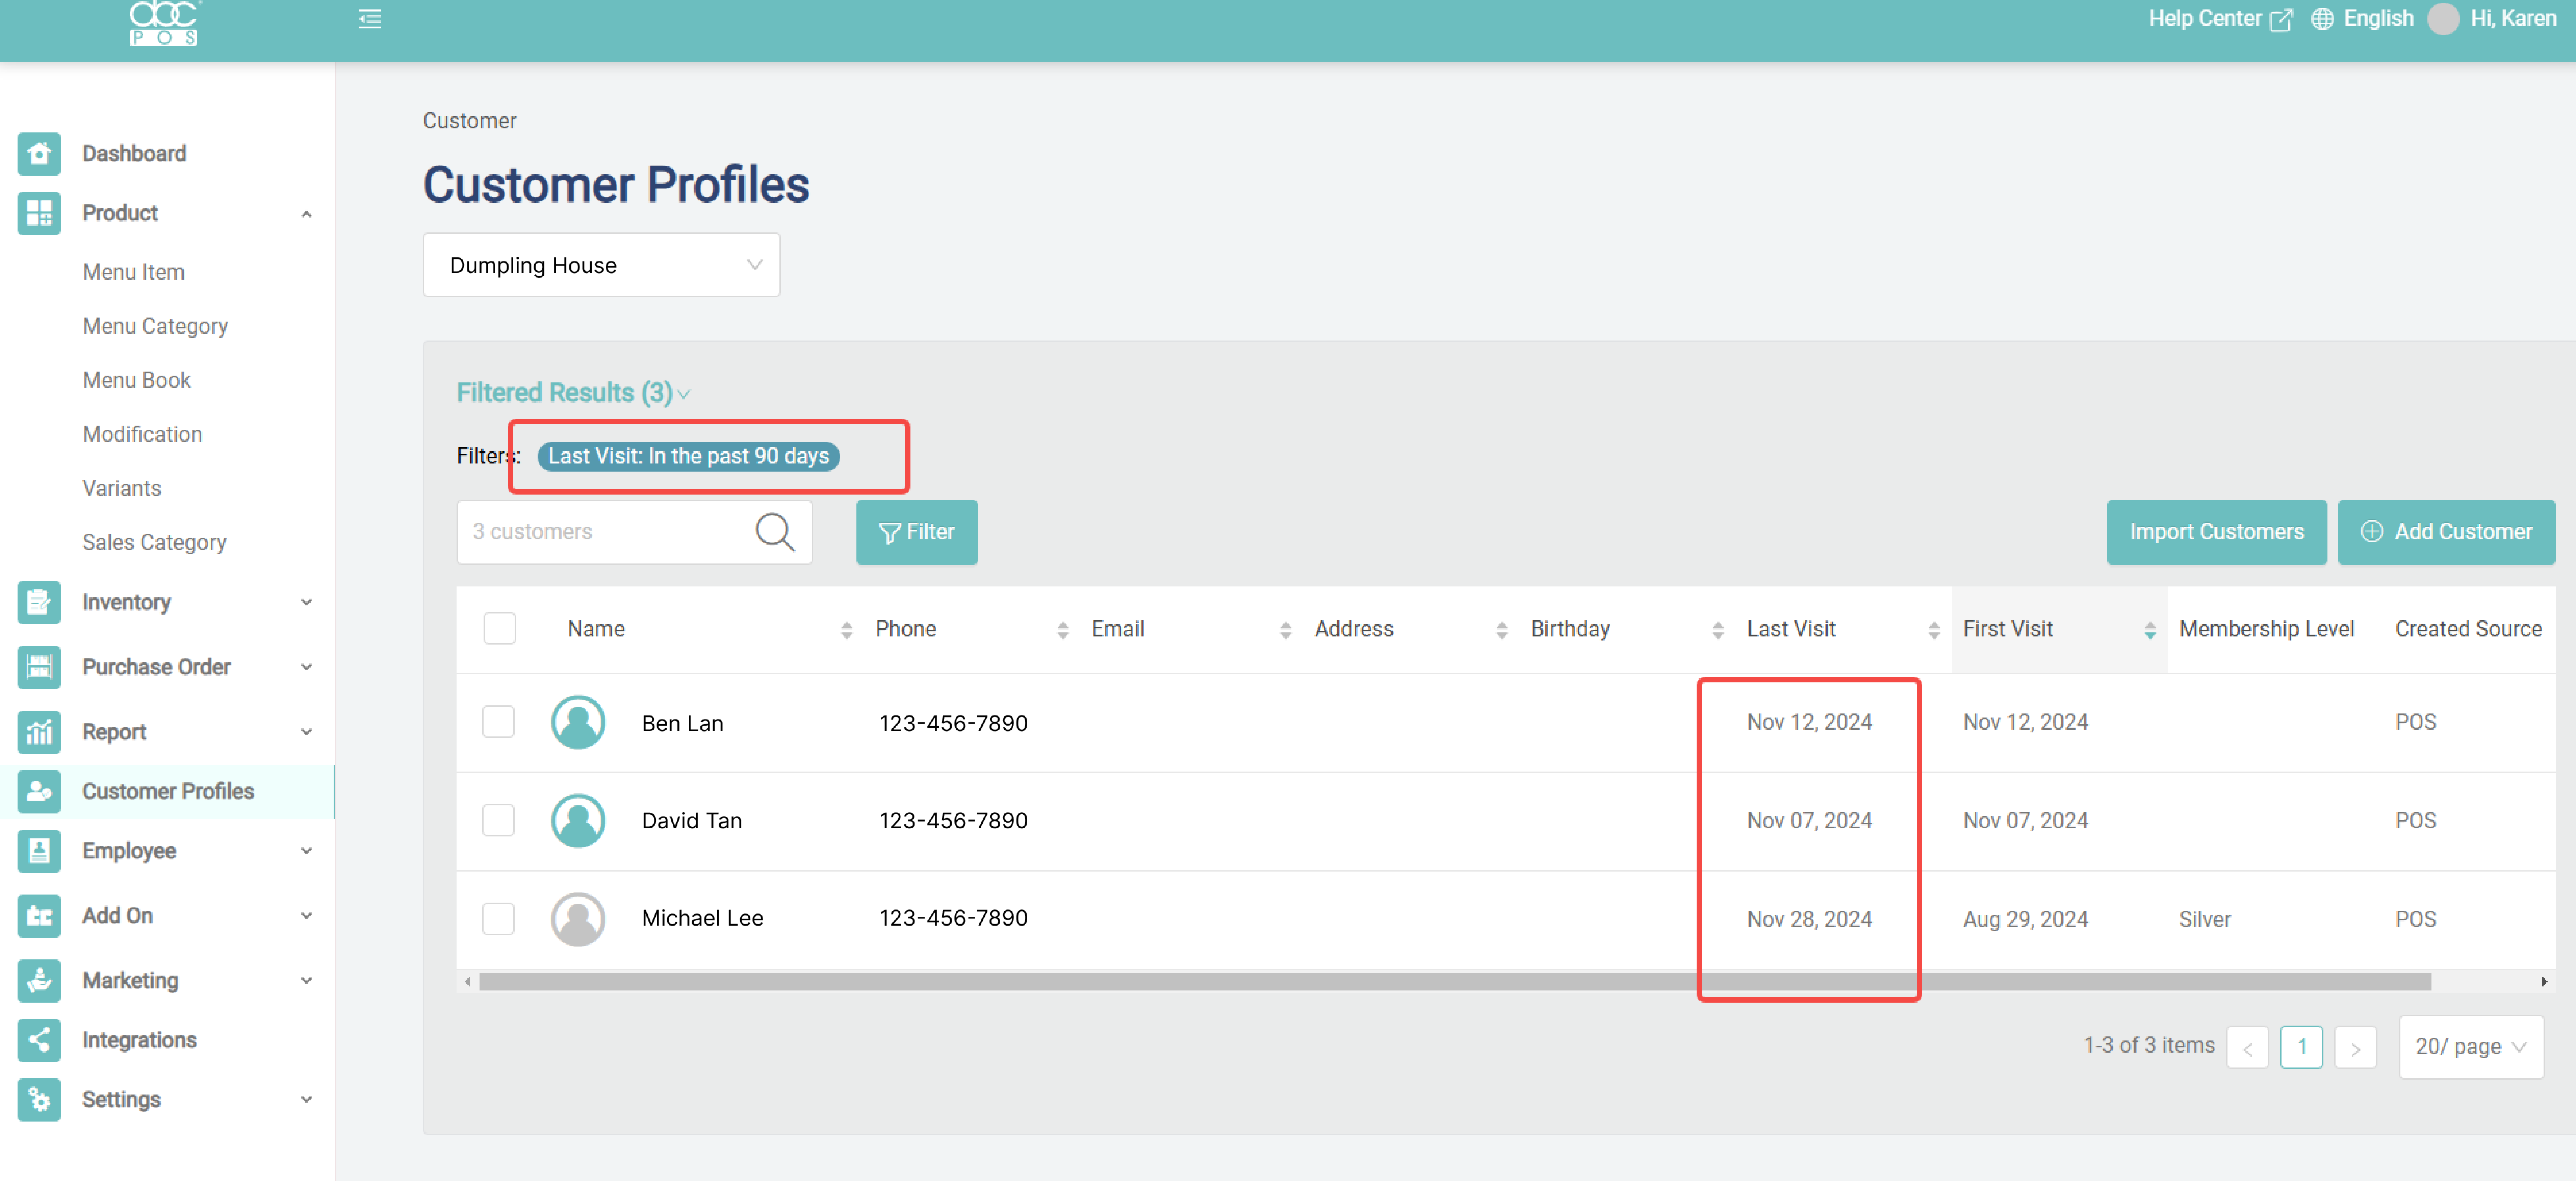Click Ben Lan's avatar icon
Screen dimensions: 2576x1181
pos(578,722)
